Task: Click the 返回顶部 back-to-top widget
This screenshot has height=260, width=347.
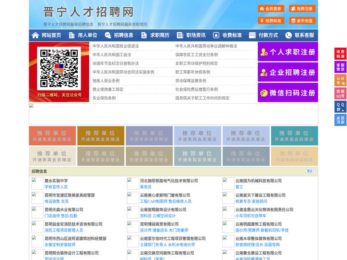Action: point(340,120)
